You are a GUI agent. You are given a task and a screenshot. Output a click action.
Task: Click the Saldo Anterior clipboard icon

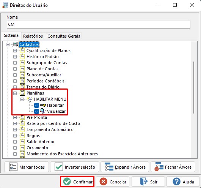pos(22,142)
